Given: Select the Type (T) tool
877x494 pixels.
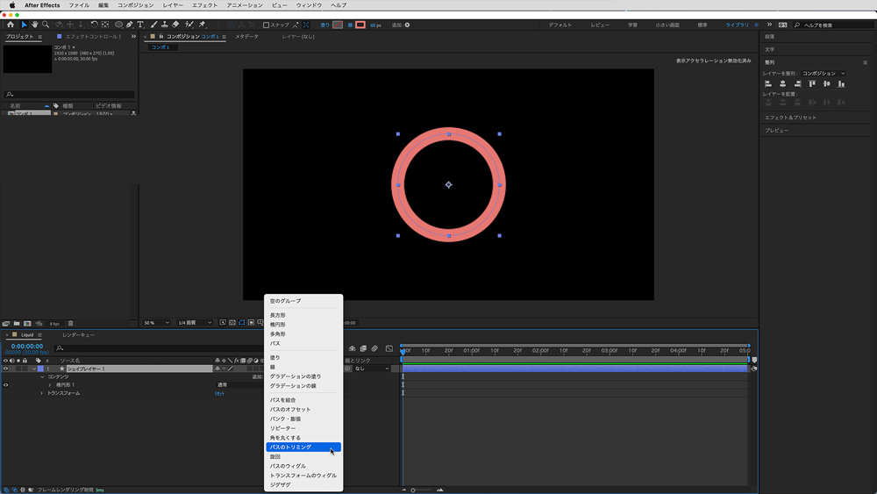Looking at the screenshot, I should pos(140,25).
